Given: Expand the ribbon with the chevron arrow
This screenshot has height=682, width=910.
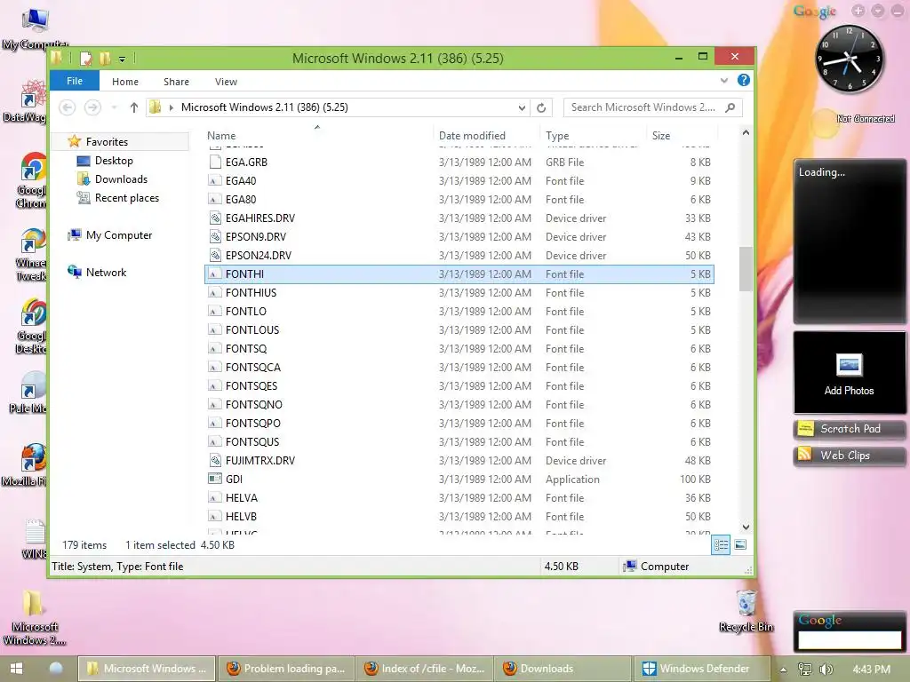Looking at the screenshot, I should click(x=723, y=81).
